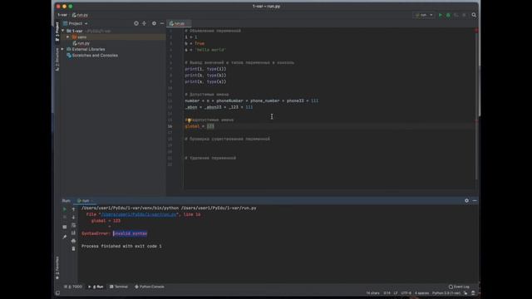Open the Python Console tab

pyautogui.click(x=150, y=287)
